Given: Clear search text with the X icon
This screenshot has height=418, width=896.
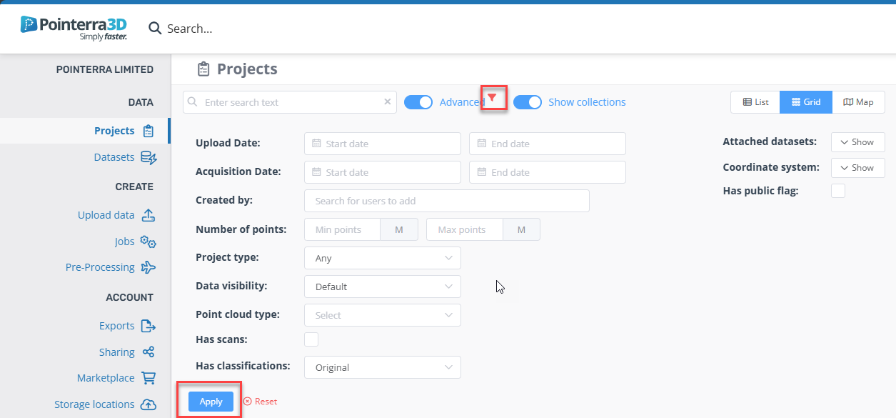Looking at the screenshot, I should (388, 102).
